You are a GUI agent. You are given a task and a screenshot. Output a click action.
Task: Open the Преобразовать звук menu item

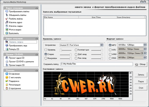18,46
